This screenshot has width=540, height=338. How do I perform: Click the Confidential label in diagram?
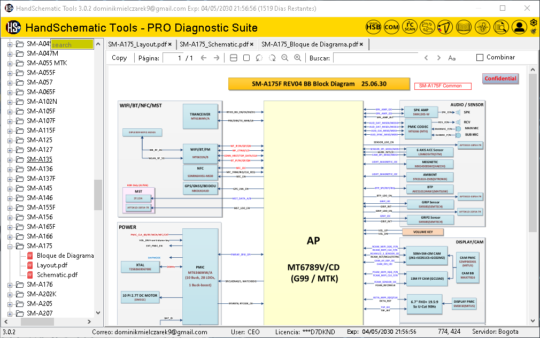(500, 79)
